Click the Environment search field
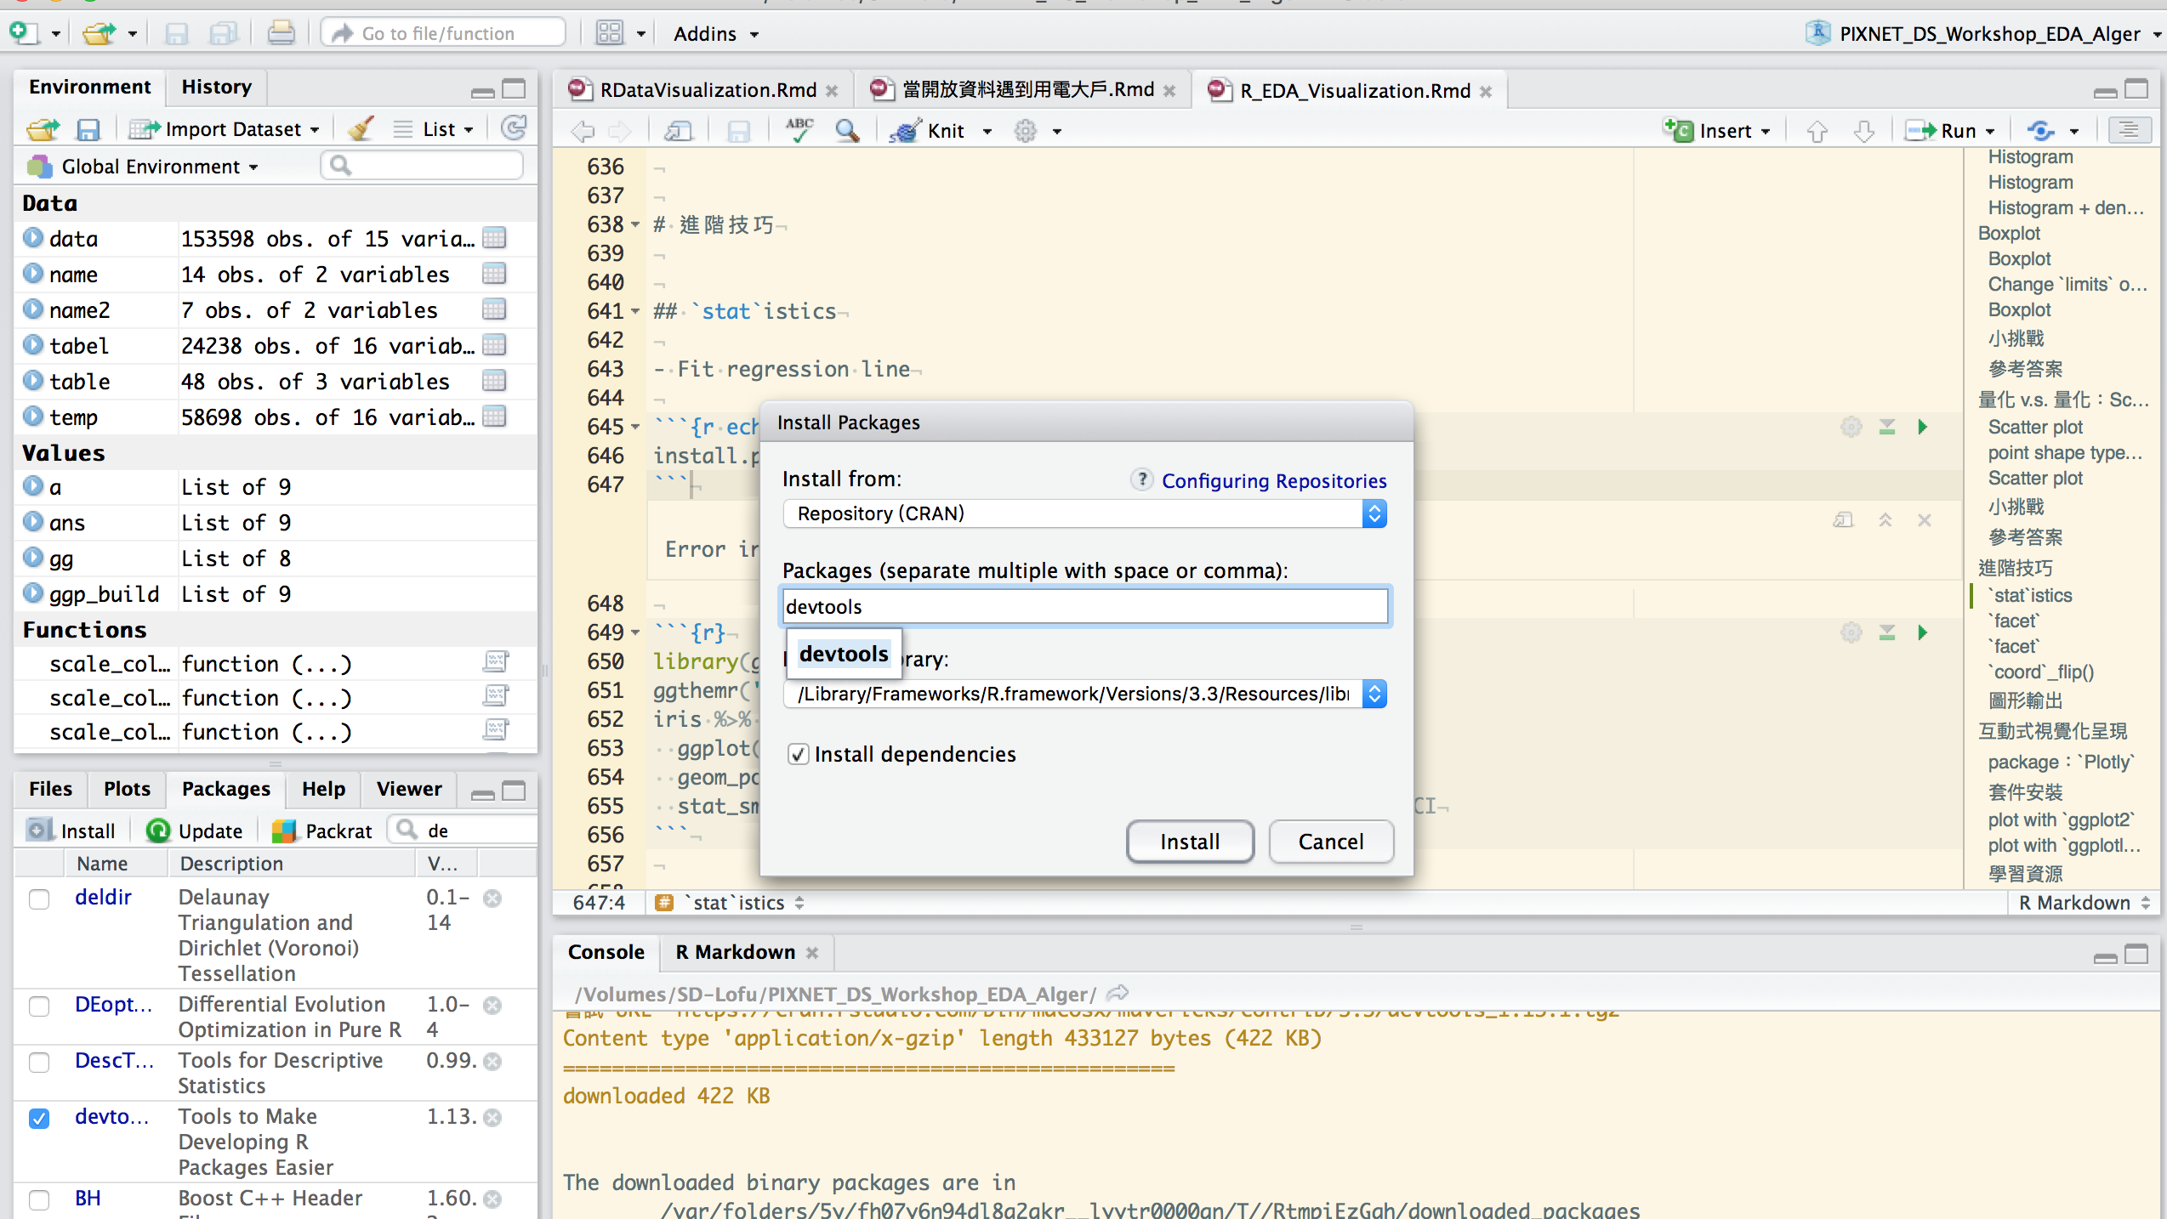 point(422,165)
